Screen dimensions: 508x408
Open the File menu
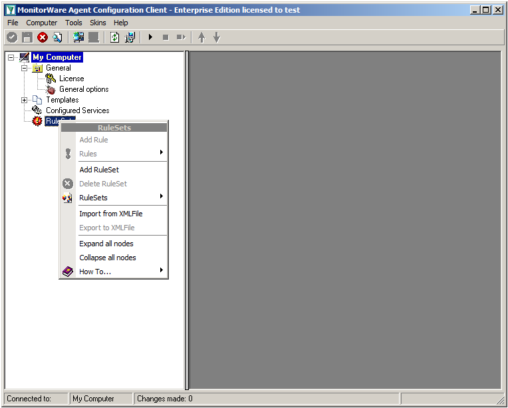point(13,23)
